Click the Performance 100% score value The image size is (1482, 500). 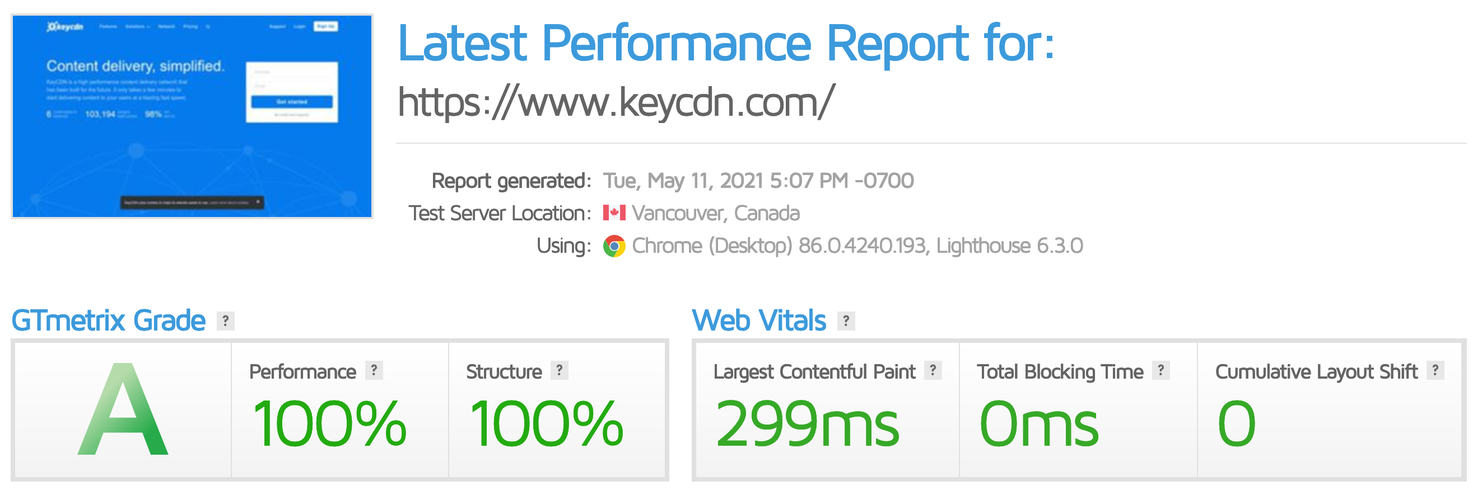pos(330,424)
